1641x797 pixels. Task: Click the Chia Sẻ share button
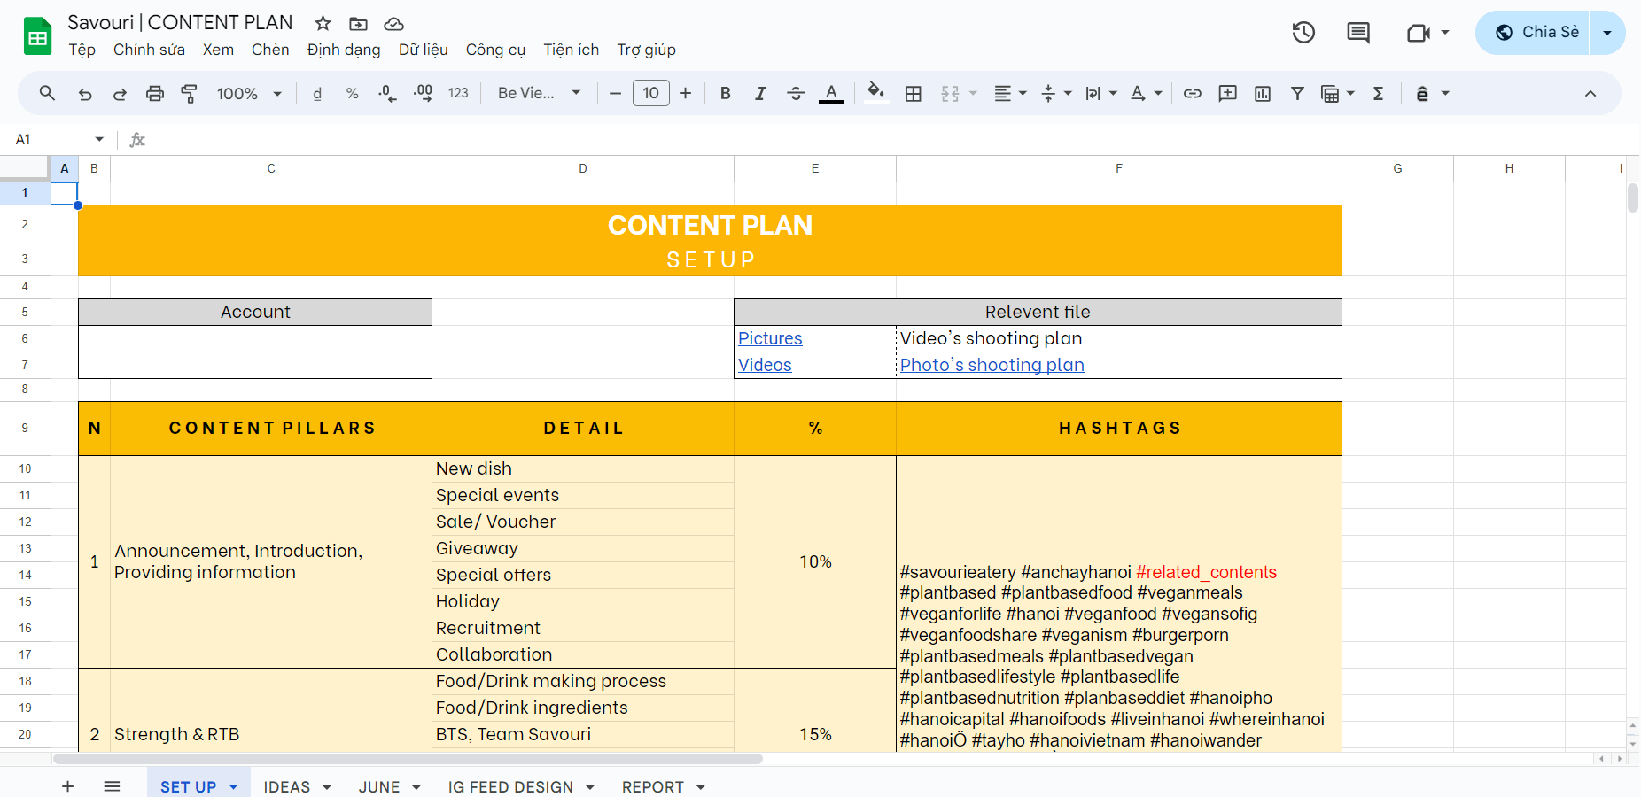1533,33
